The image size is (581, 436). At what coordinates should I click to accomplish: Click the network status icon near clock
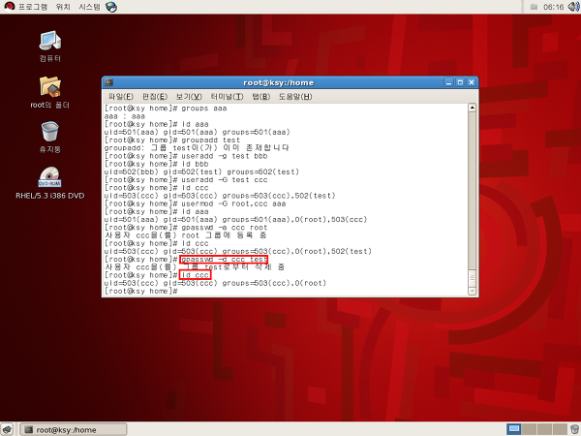click(x=534, y=7)
